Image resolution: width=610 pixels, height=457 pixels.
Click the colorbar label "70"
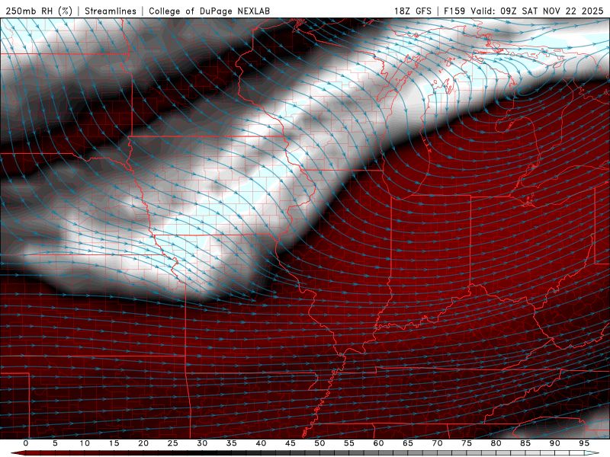(x=437, y=443)
